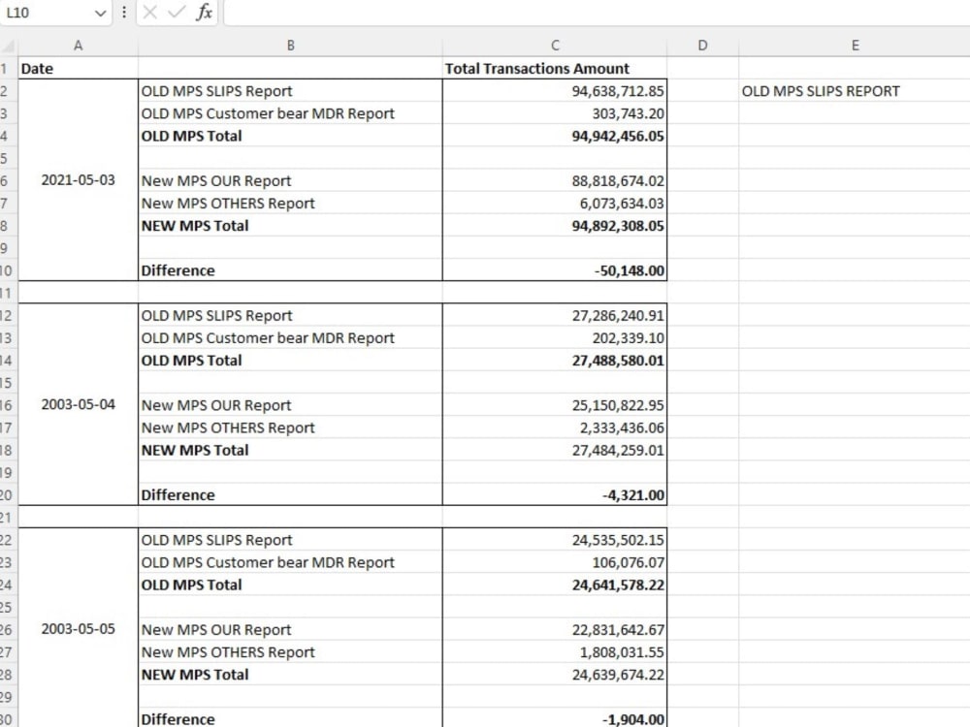Select the Total Transactions Amount header cell

click(555, 68)
